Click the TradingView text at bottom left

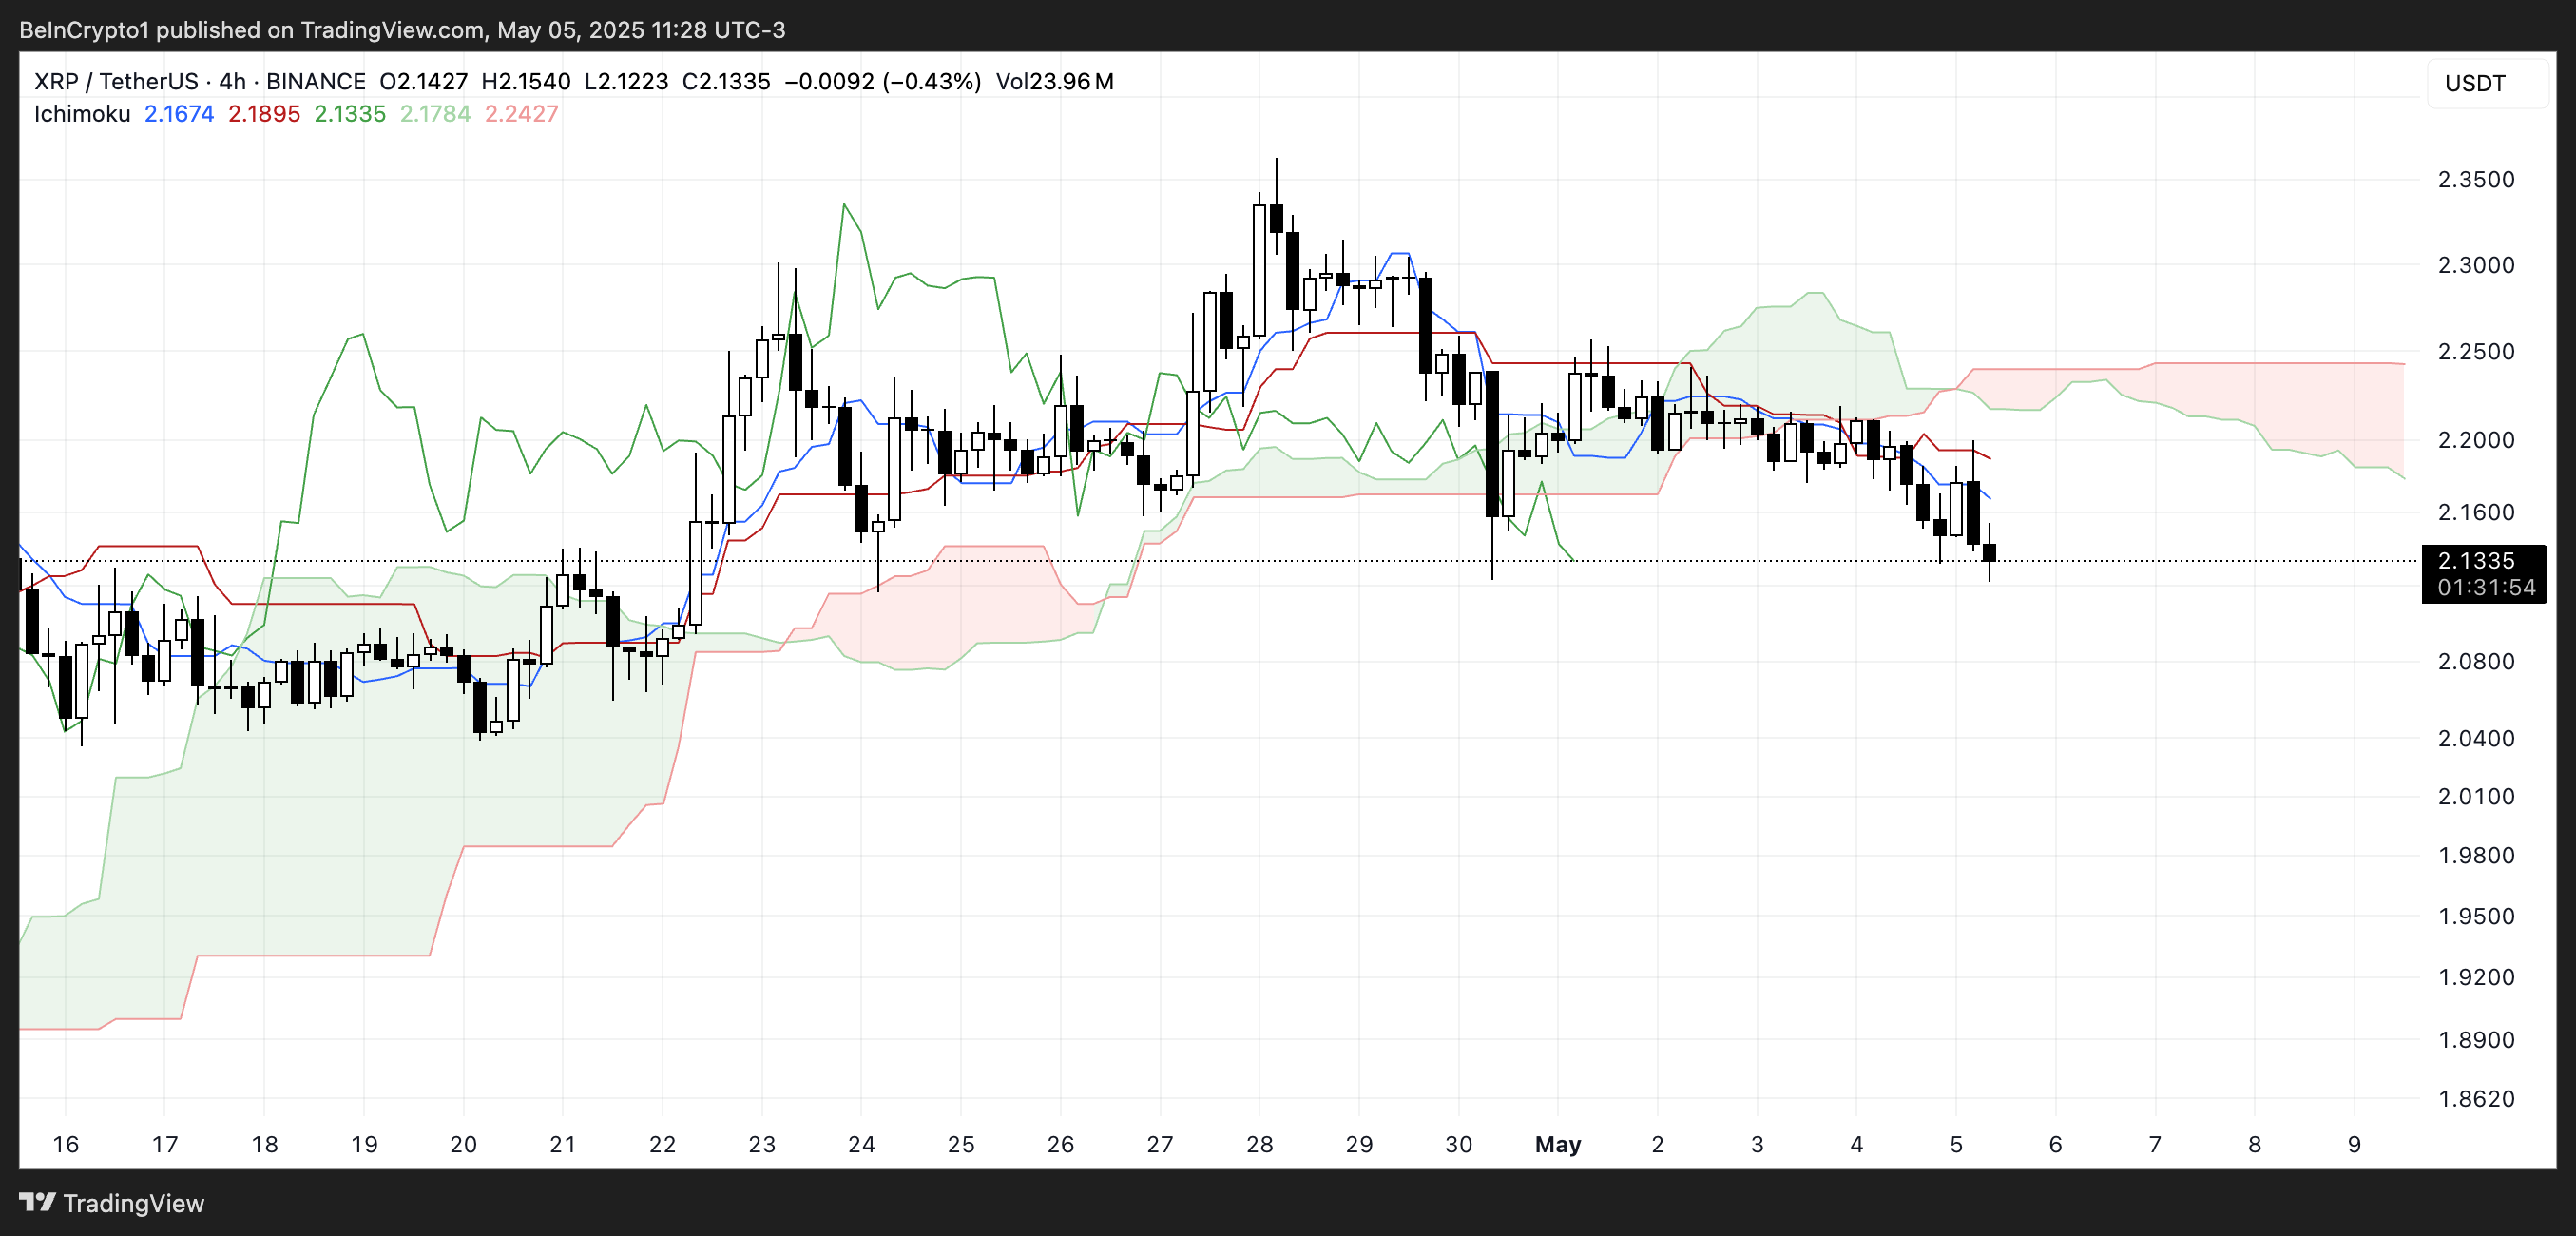tap(133, 1203)
